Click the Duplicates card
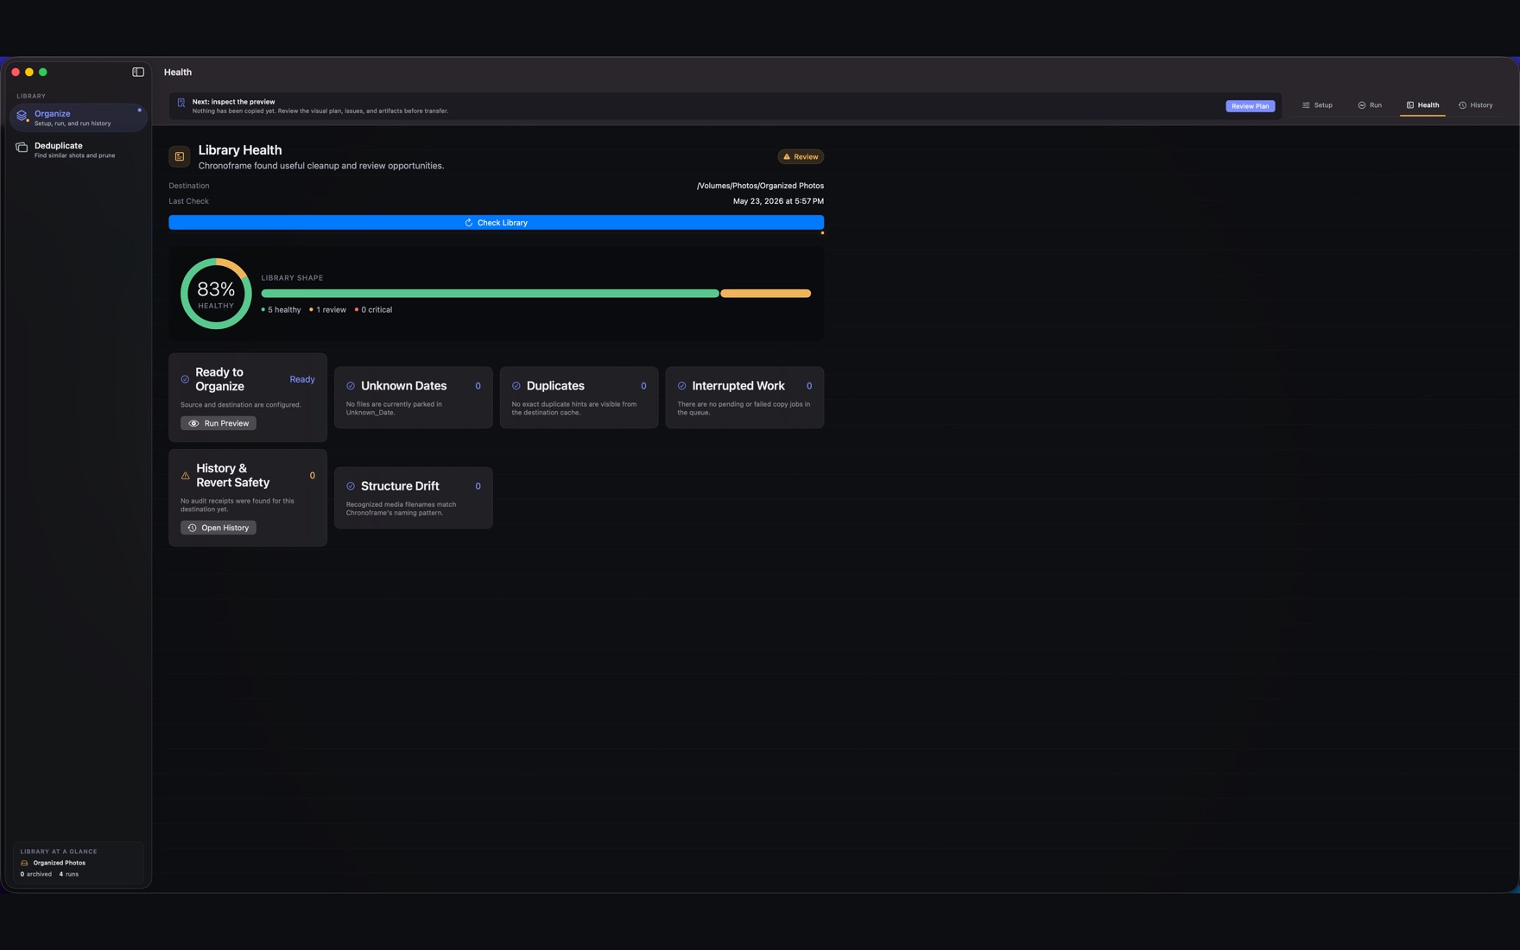The image size is (1520, 950). 579,397
